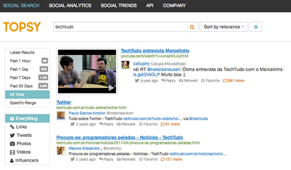Open settings via the gear icon
The height and width of the screenshot is (170, 291).
(256, 27)
